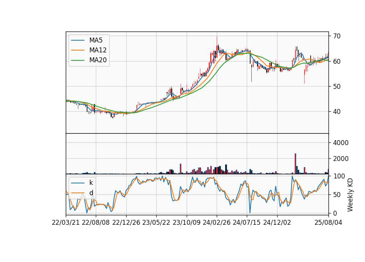The height and width of the screenshot is (262, 365).
Task: Click the MA20 legend label
Action: 98,60
